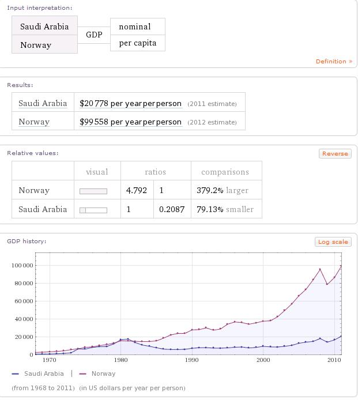Switch chart to Log scale
Viewport: 358px width, 400px height.
(x=333, y=241)
